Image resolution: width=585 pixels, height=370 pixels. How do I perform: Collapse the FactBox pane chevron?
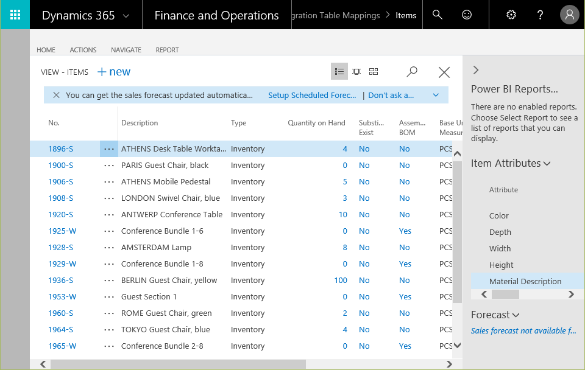pyautogui.click(x=475, y=70)
